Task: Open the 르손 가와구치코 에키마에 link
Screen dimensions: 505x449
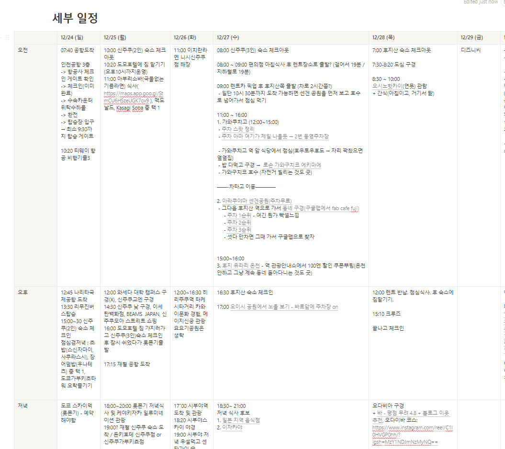Action: point(292,165)
